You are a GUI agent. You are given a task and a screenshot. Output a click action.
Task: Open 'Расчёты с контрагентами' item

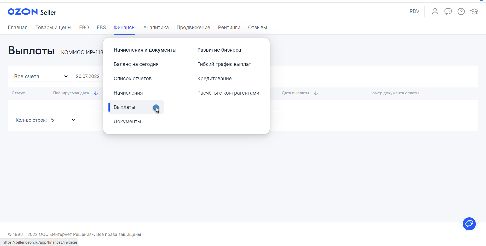[x=228, y=93]
